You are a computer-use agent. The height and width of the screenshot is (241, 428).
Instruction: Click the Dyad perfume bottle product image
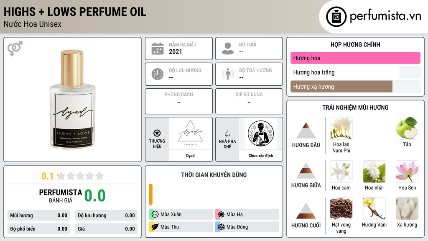(x=72, y=100)
